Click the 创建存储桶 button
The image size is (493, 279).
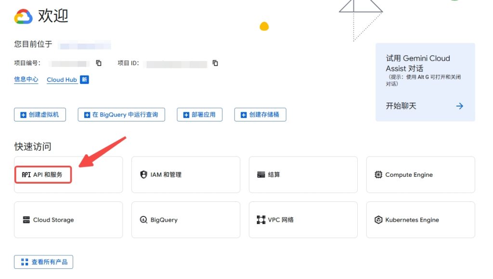coord(260,115)
